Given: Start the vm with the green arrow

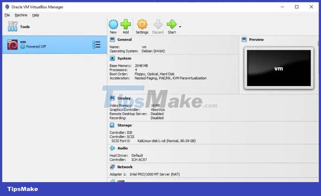Looking at the screenshot, I should pos(172,24).
